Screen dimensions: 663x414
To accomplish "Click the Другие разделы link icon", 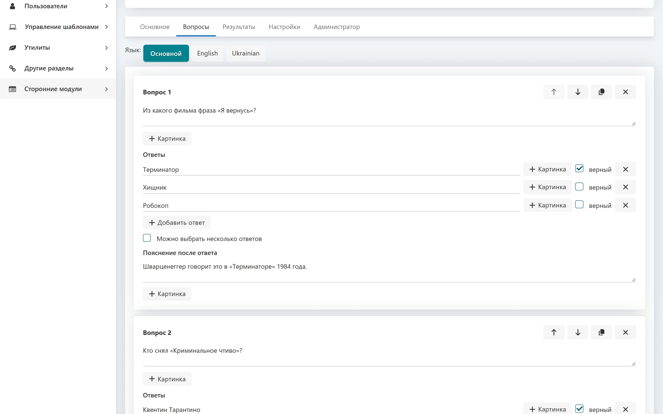I will [x=12, y=68].
